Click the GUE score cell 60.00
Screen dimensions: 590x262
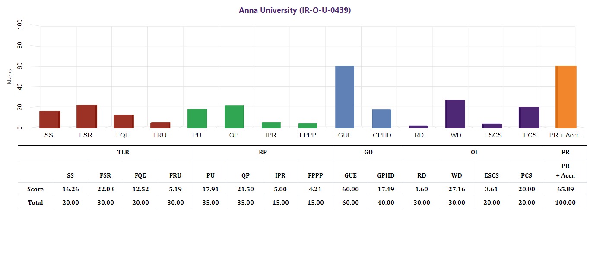350,189
